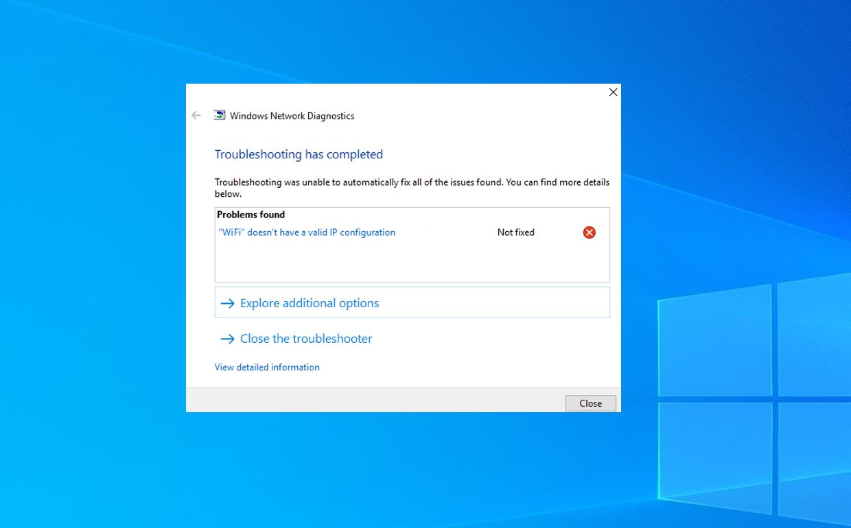
Task: Click the "Problems found" heading
Action: tap(251, 215)
